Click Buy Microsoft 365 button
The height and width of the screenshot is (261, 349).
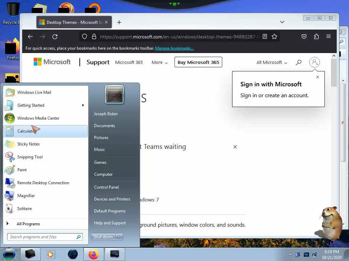(198, 62)
